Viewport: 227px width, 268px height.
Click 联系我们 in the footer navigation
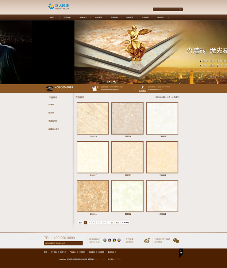[x=111, y=252]
